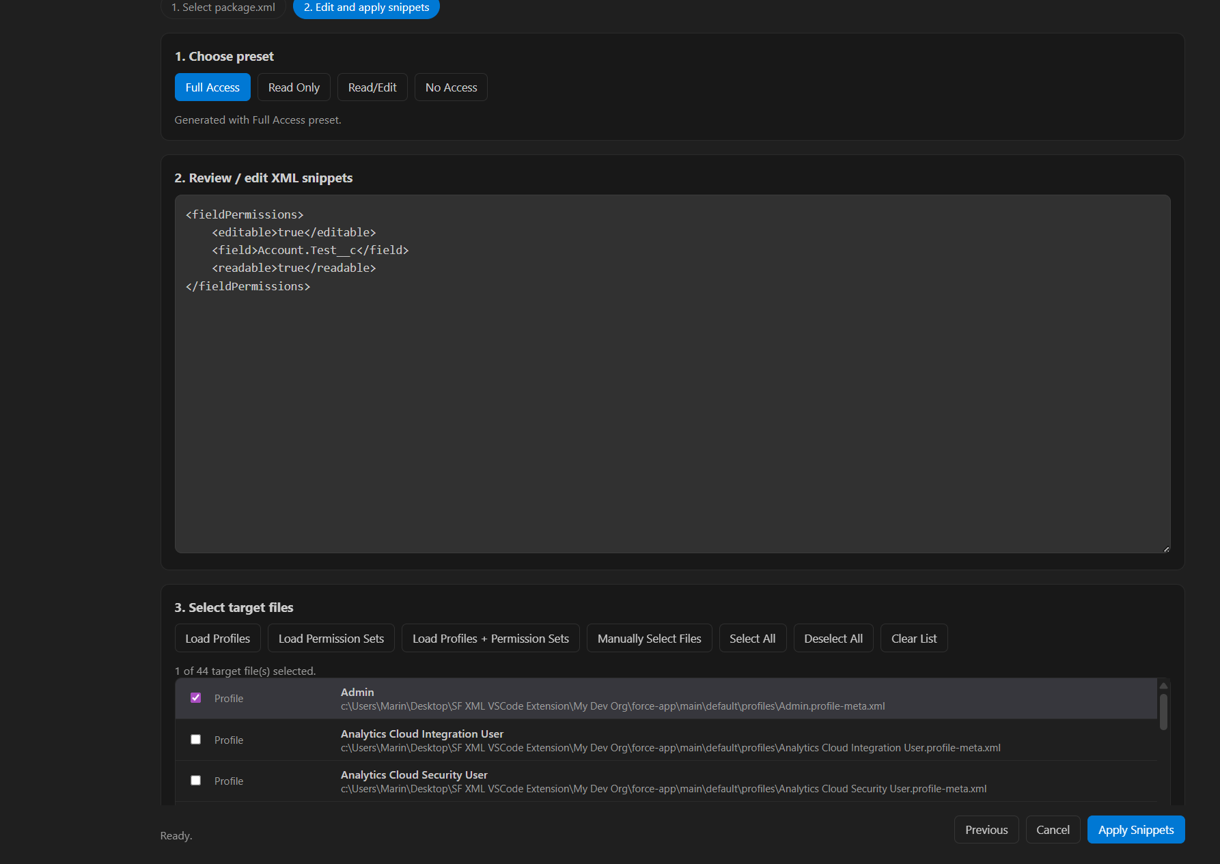Image resolution: width=1220 pixels, height=864 pixels.
Task: Choose the Read/Edit preset
Action: point(372,87)
